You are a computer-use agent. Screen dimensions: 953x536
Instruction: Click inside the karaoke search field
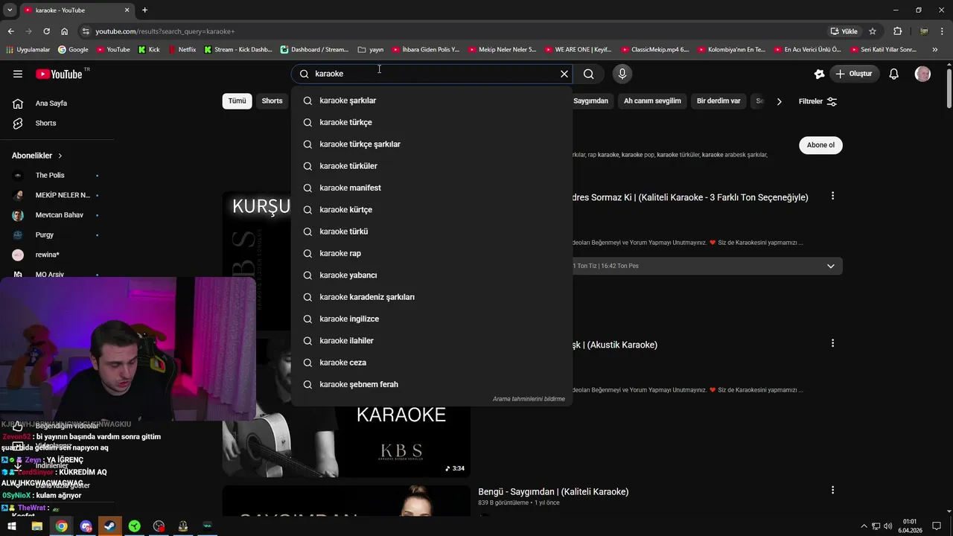(x=432, y=74)
